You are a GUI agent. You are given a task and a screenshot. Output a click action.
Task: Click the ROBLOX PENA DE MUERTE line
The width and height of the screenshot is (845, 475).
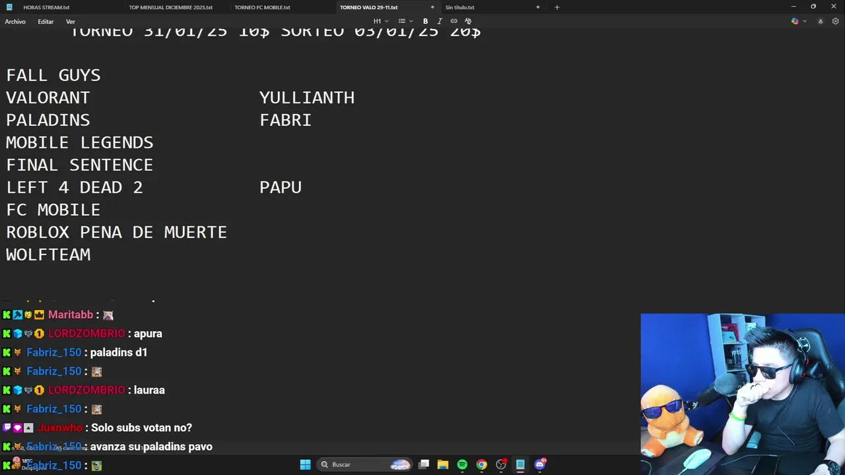coord(117,232)
